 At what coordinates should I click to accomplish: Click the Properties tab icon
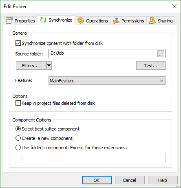tap(9, 20)
